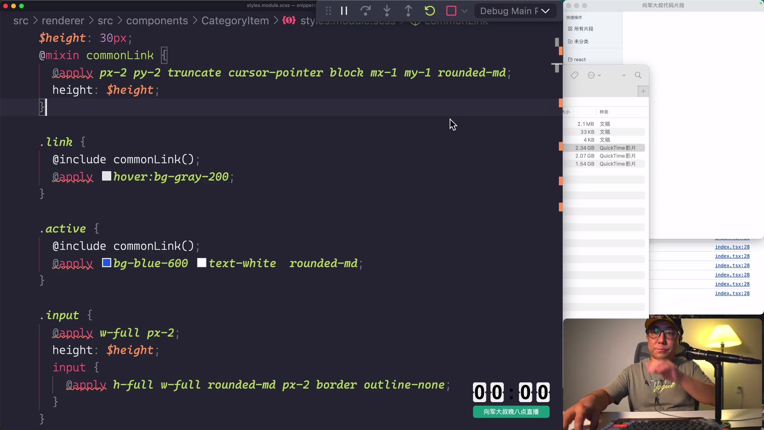The height and width of the screenshot is (430, 764).
Task: Click the bg-blue-600 color swatch in code
Action: (x=106, y=263)
